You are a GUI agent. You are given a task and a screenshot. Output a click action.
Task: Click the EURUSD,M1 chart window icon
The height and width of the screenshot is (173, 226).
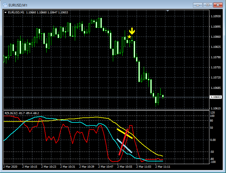[x=5, y=5]
